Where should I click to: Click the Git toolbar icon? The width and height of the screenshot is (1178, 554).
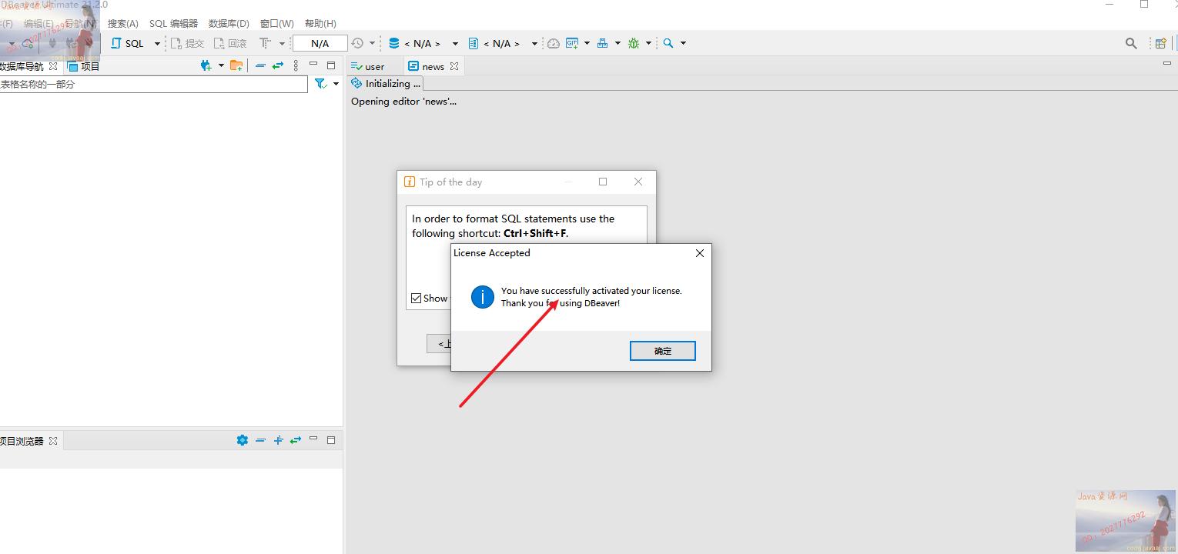point(572,43)
